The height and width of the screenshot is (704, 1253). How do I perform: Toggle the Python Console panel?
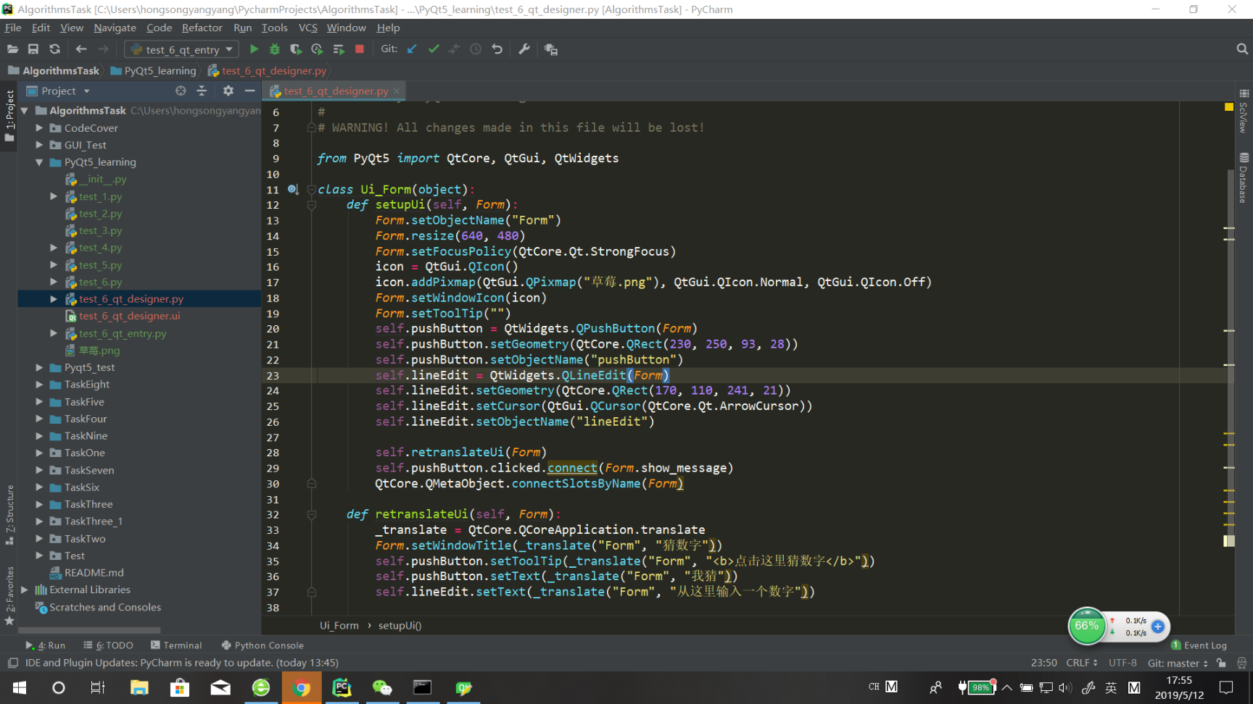pyautogui.click(x=262, y=645)
